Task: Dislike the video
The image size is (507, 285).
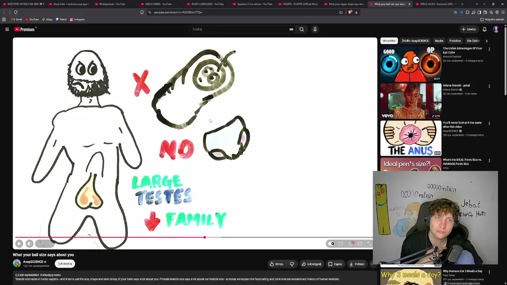Action: (x=292, y=264)
